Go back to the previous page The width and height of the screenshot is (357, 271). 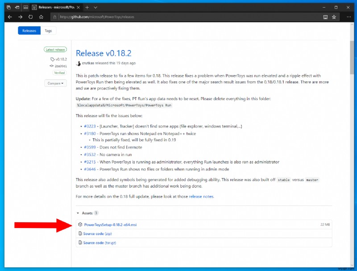10,17
